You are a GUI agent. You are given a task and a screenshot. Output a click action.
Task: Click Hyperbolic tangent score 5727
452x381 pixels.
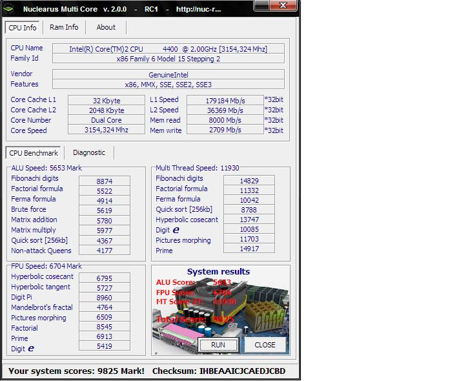coord(105,287)
